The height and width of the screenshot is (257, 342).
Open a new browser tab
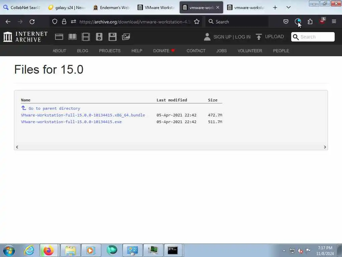click(x=275, y=8)
